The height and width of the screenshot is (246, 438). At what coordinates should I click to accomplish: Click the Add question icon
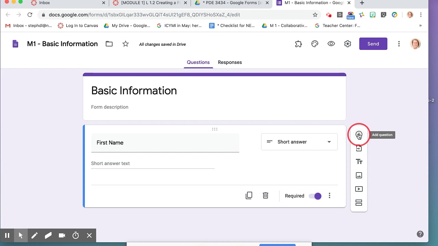tap(359, 135)
